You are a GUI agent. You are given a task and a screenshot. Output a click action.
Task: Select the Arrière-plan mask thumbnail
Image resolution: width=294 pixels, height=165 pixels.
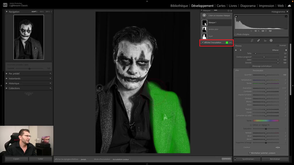pos(204,30)
